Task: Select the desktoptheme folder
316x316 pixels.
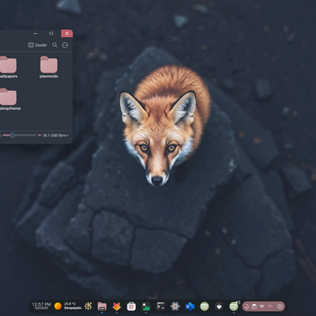Action: pyautogui.click(x=9, y=100)
